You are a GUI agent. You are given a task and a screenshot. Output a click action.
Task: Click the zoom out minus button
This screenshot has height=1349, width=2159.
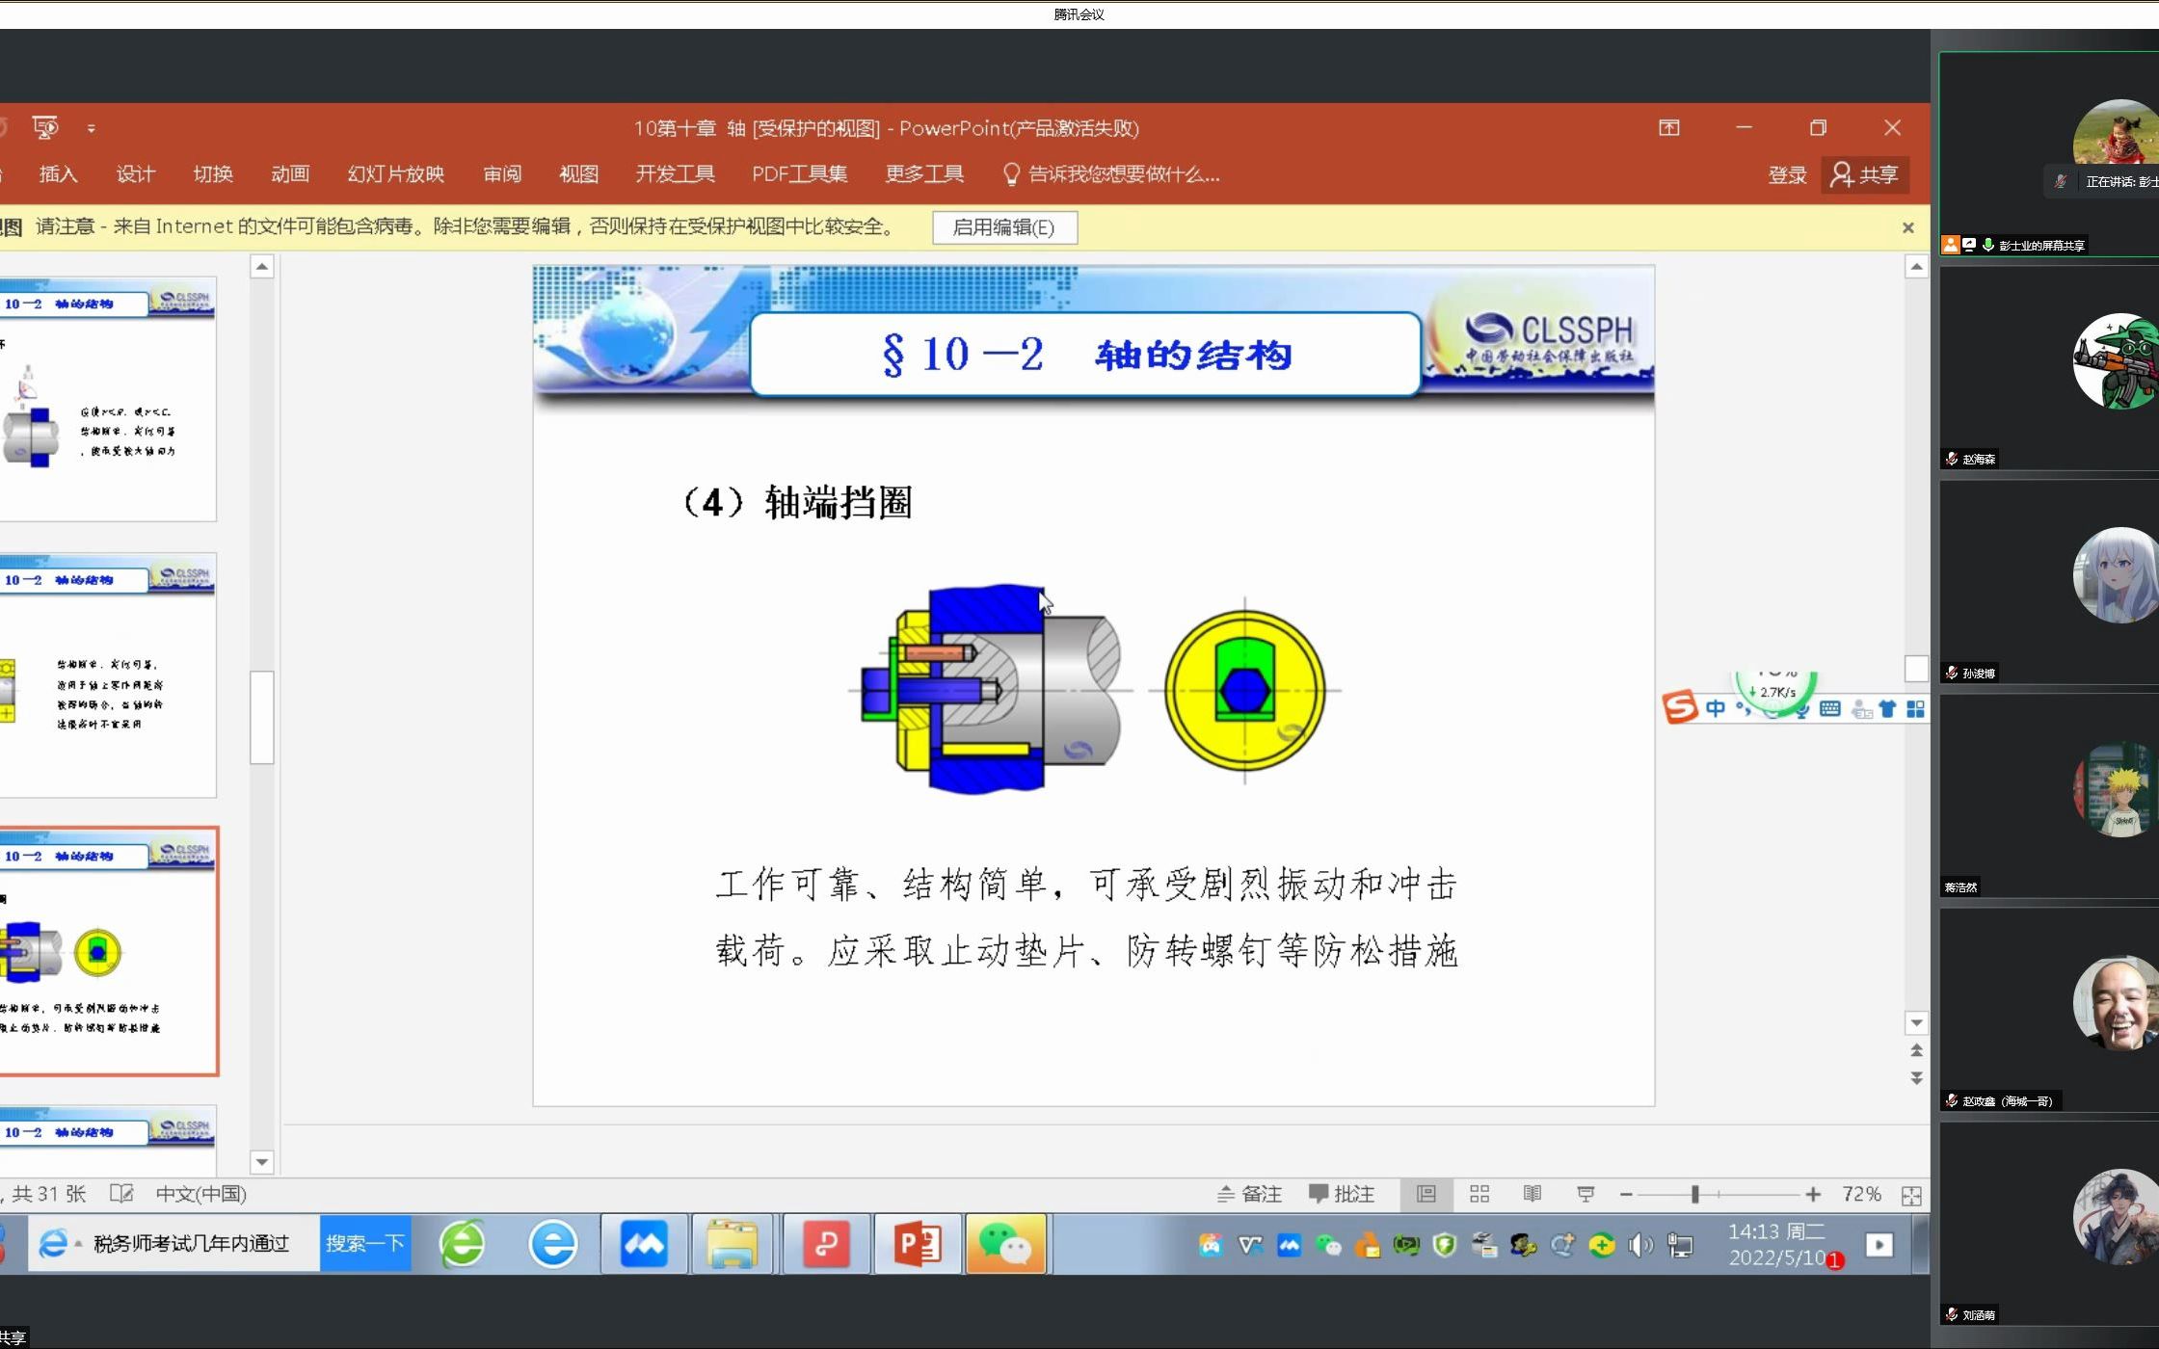click(x=1626, y=1194)
